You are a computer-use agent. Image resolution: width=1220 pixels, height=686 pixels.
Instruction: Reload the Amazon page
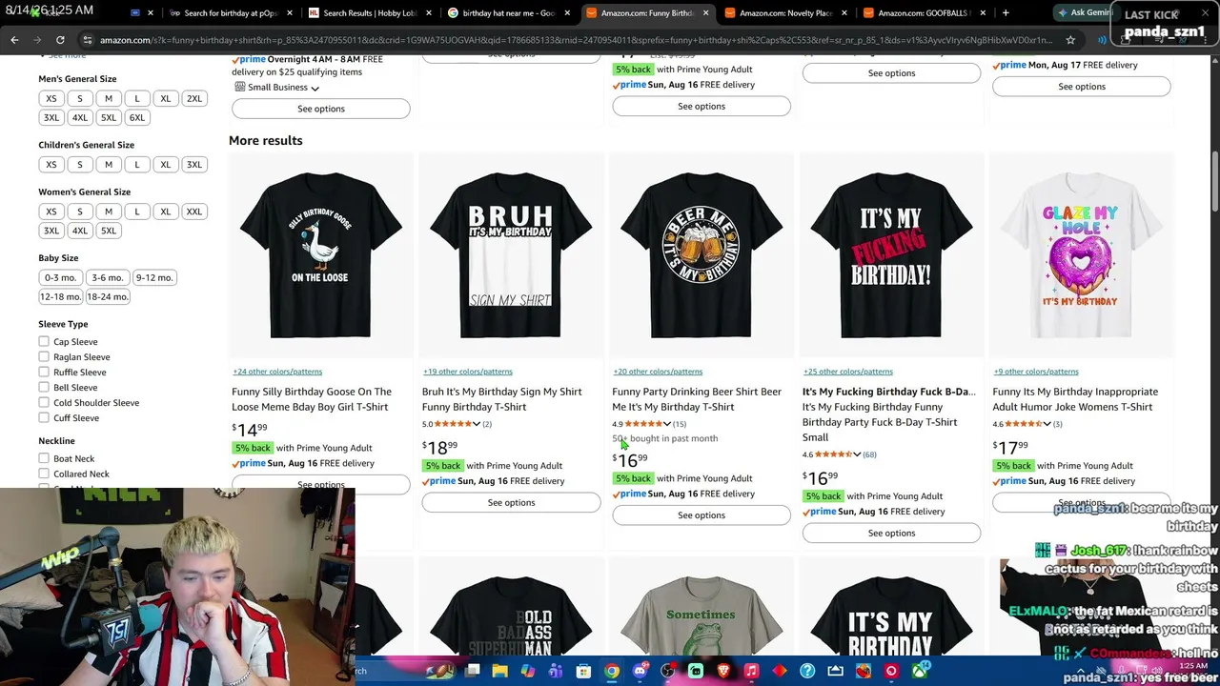60,40
